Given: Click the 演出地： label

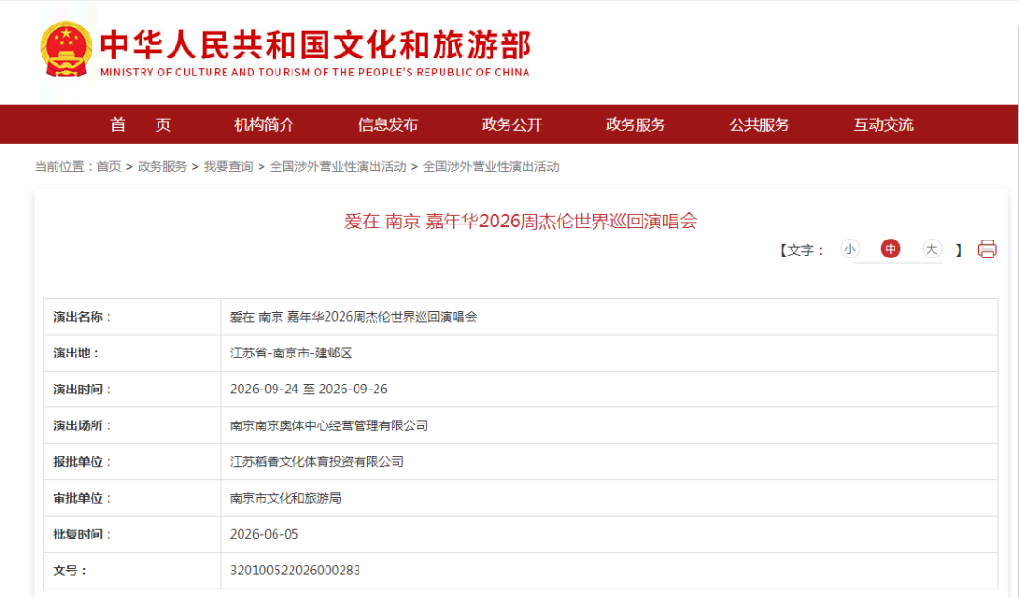Looking at the screenshot, I should [x=76, y=354].
